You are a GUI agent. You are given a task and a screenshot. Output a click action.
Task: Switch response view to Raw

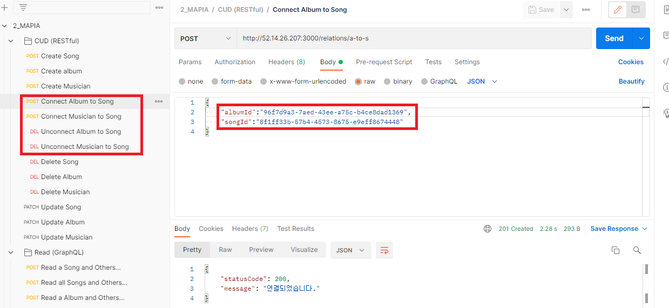tap(225, 250)
